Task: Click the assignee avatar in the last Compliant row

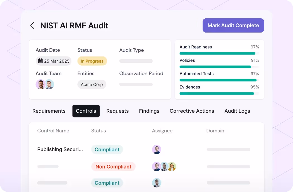Action: [157, 183]
